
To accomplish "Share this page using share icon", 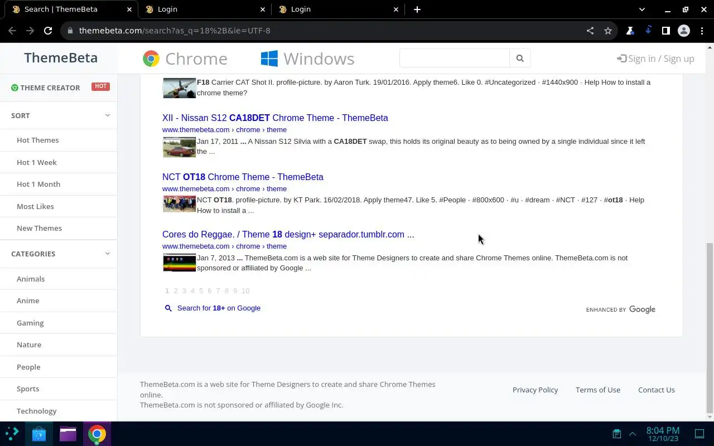I will tap(590, 31).
